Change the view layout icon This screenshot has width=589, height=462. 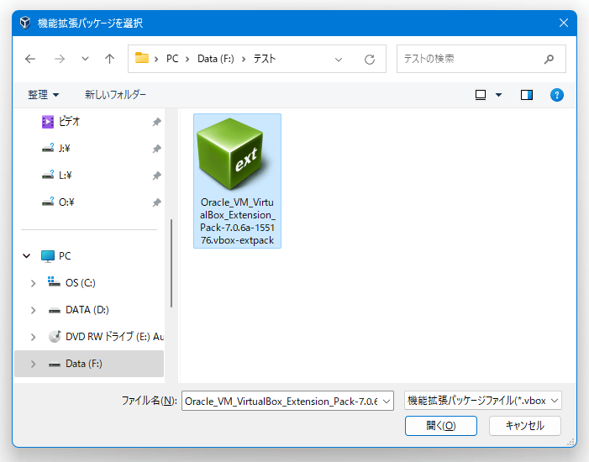coord(481,95)
